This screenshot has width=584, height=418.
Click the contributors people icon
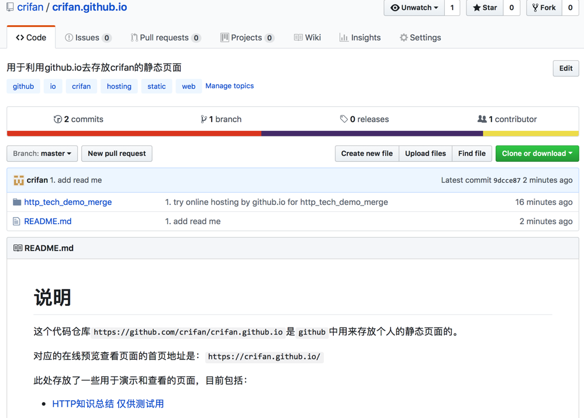coord(482,119)
